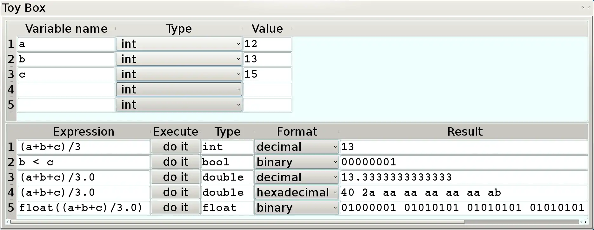This screenshot has height=230, width=594.
Task: Click the result 13.333333333333
Action: click(464, 177)
